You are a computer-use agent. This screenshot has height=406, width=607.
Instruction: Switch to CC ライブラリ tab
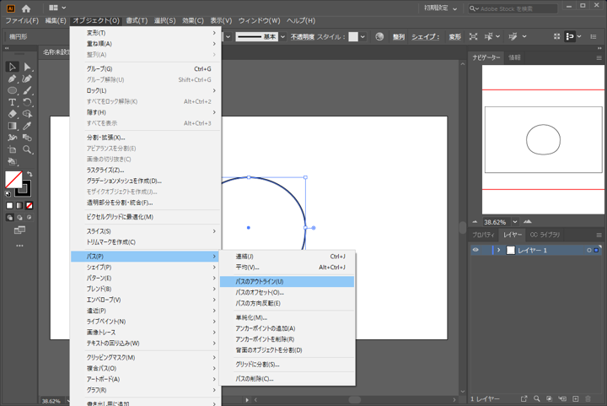coord(545,235)
